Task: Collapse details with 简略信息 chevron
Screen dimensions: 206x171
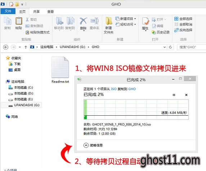Action: point(86,145)
